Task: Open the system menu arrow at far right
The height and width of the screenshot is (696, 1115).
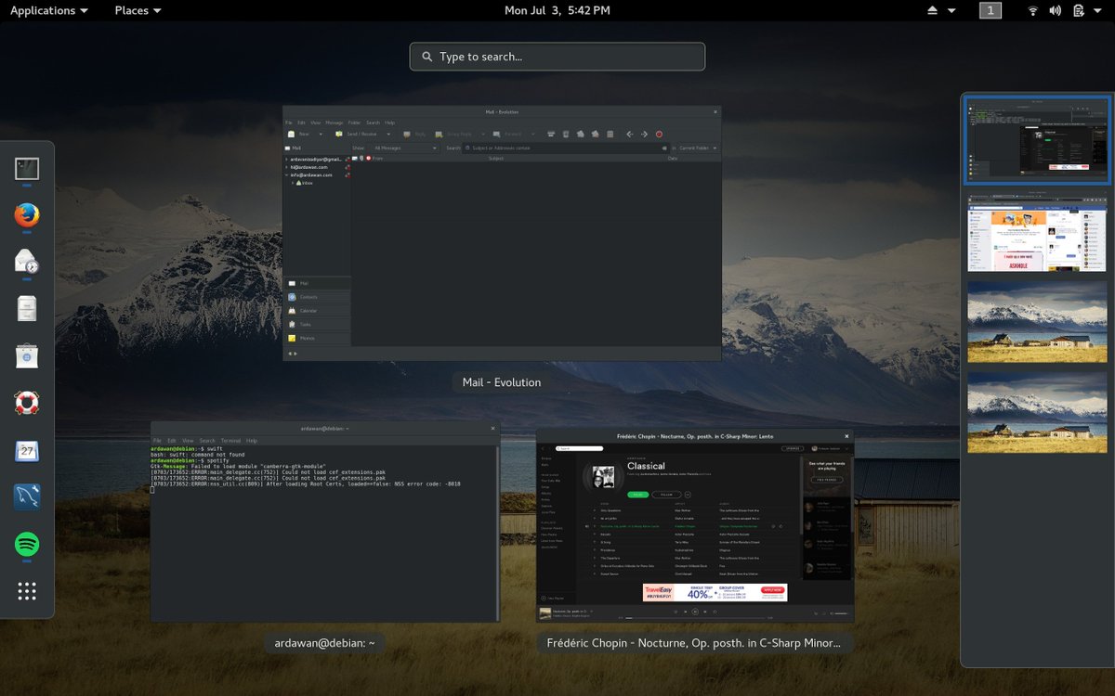Action: click(x=1098, y=11)
